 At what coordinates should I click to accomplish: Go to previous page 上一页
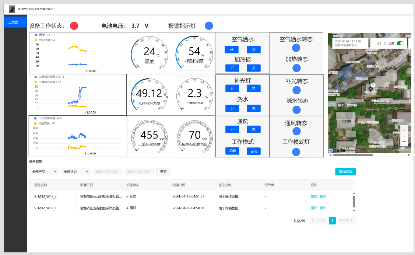tap(319, 221)
